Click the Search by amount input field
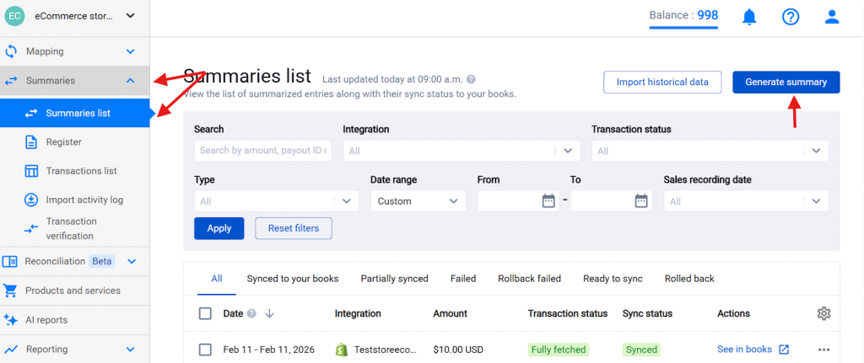864x363 pixels. tap(262, 151)
